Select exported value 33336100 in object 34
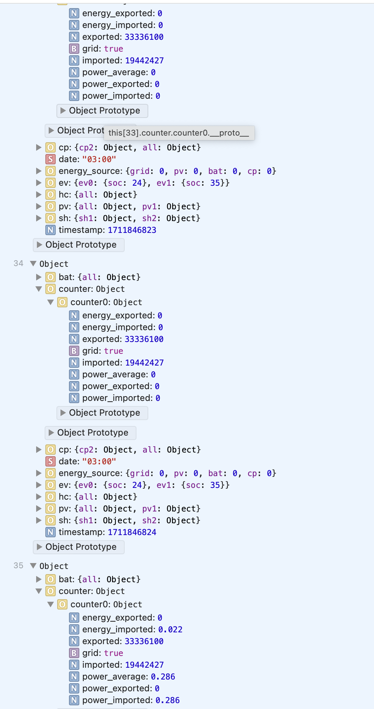This screenshot has height=709, width=374. pyautogui.click(x=144, y=339)
